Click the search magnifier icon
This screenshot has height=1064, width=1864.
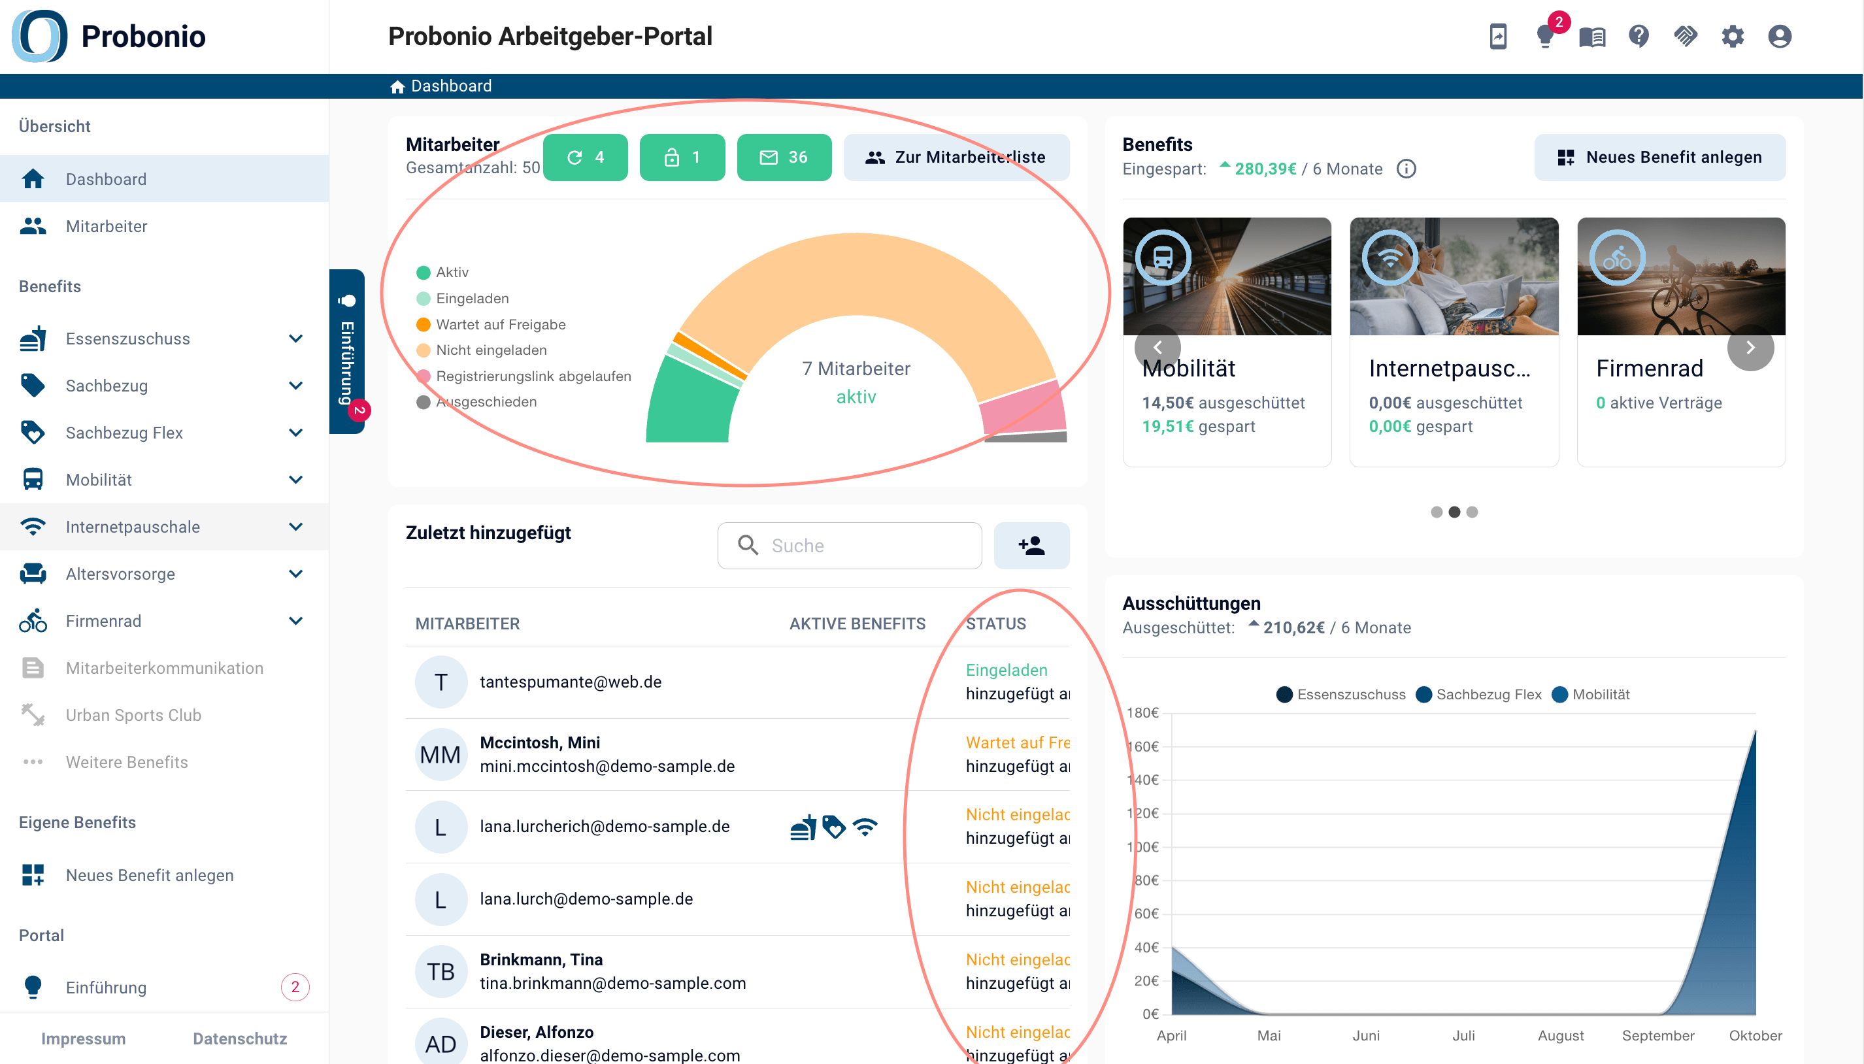point(748,545)
